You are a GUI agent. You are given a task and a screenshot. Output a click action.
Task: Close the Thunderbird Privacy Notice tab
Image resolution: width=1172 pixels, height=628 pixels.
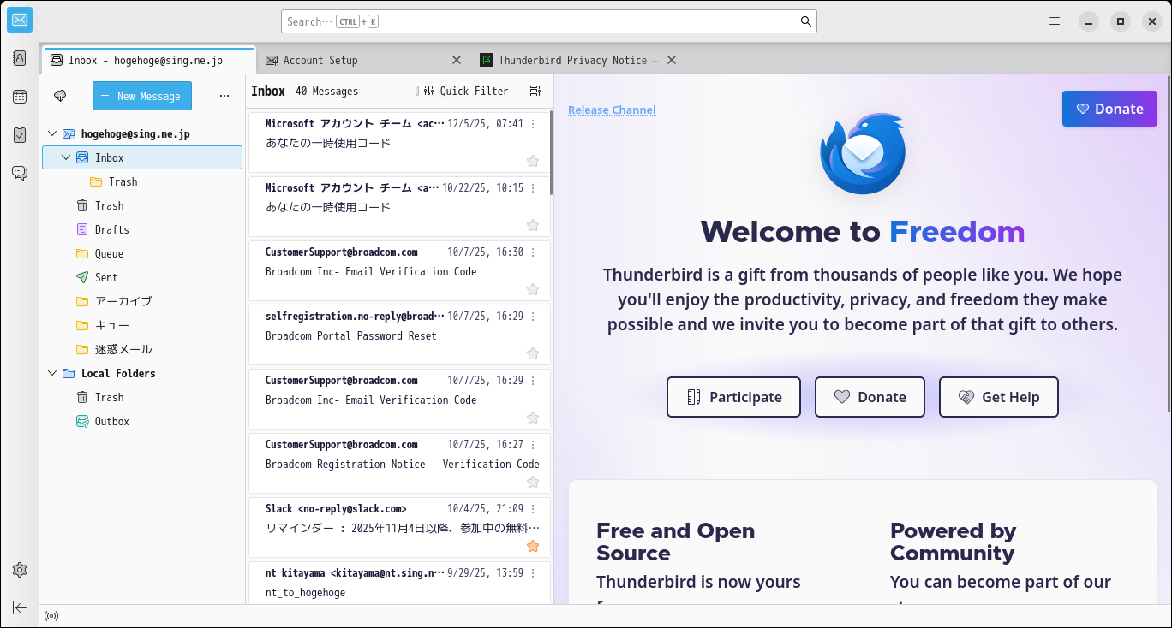click(672, 60)
